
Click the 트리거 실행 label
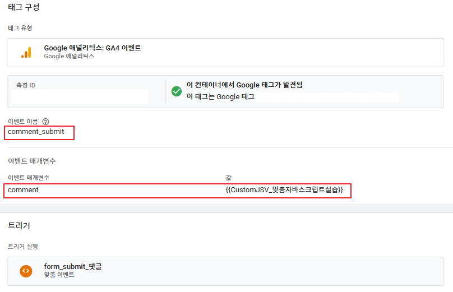[x=23, y=247]
